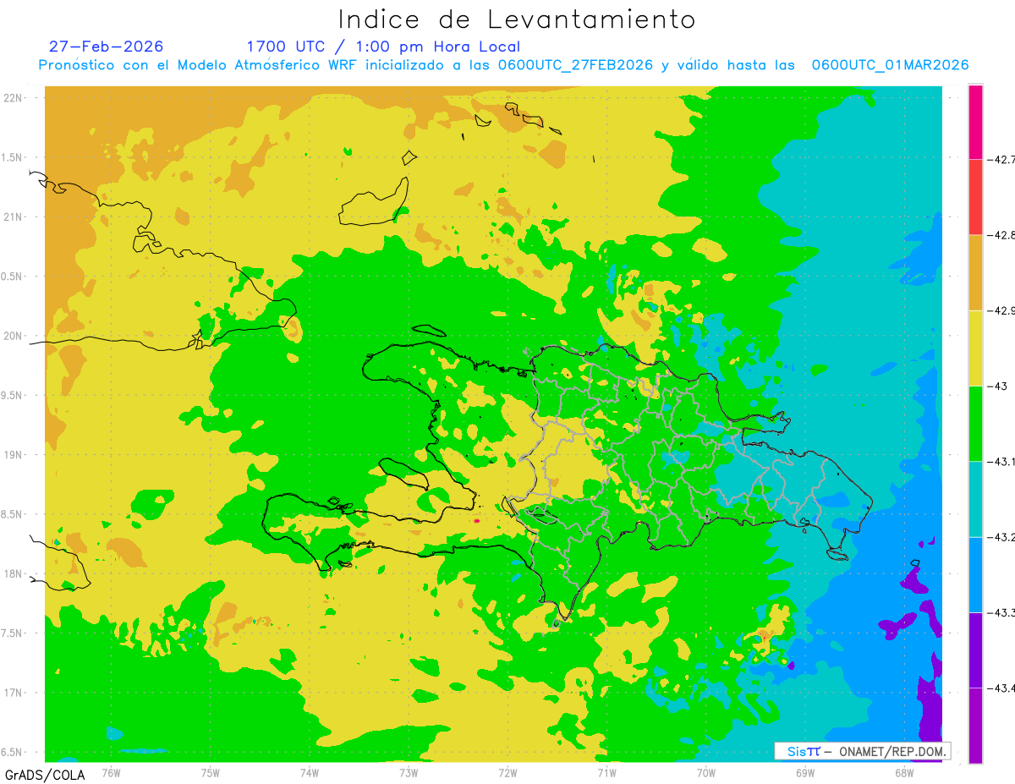Image resolution: width=1015 pixels, height=784 pixels.
Task: Click the longitude label "76W"
Action: pos(111,772)
